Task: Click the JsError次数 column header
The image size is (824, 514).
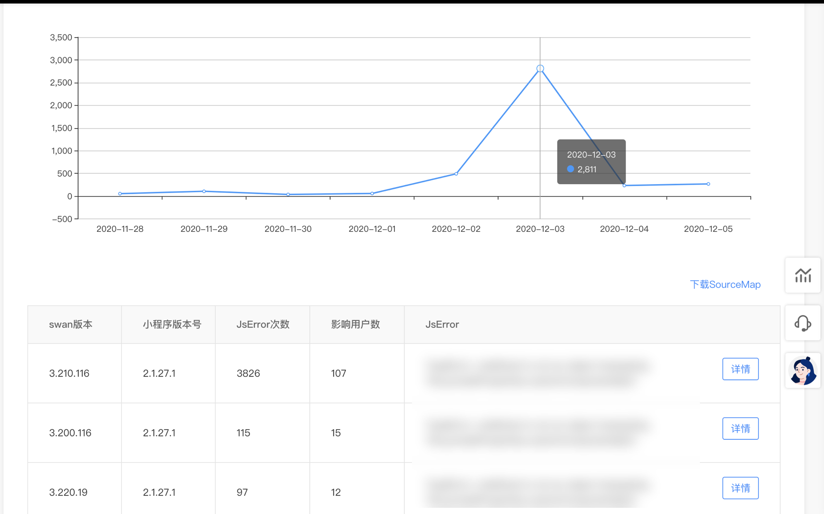Action: coord(263,325)
